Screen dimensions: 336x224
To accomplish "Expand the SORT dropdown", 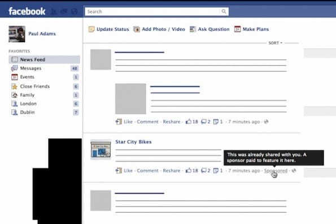I will 276,43.
